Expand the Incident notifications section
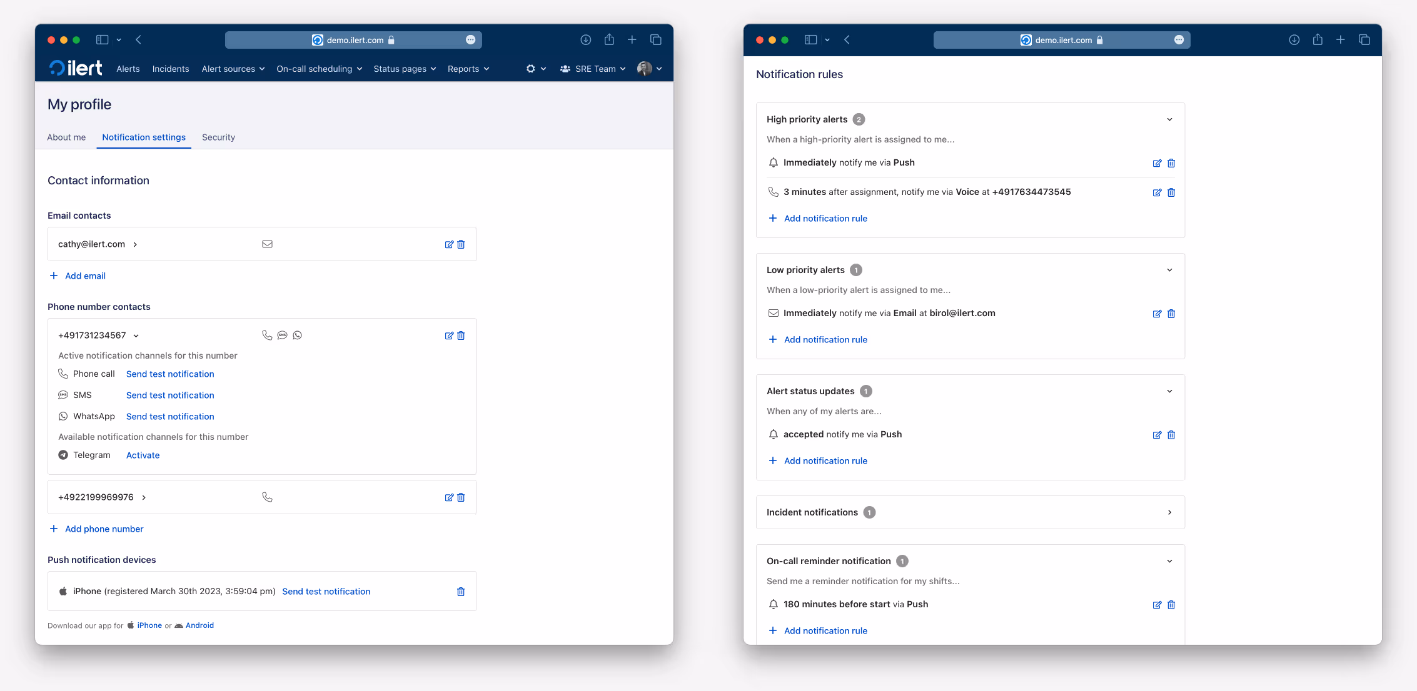The height and width of the screenshot is (691, 1417). [1169, 512]
